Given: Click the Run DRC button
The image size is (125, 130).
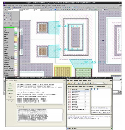Looking at the screenshot, I should [x=10, y=97].
